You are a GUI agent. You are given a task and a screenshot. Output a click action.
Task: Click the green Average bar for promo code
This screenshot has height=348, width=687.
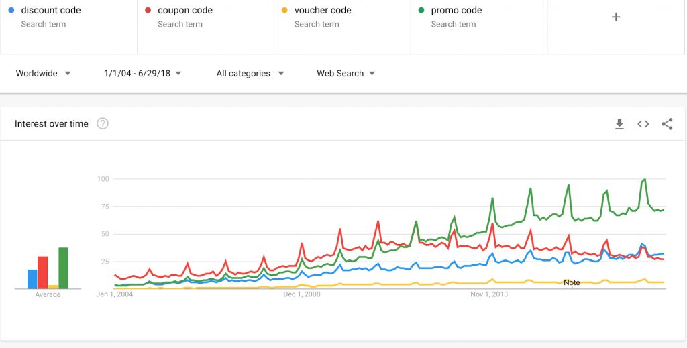[x=64, y=268]
